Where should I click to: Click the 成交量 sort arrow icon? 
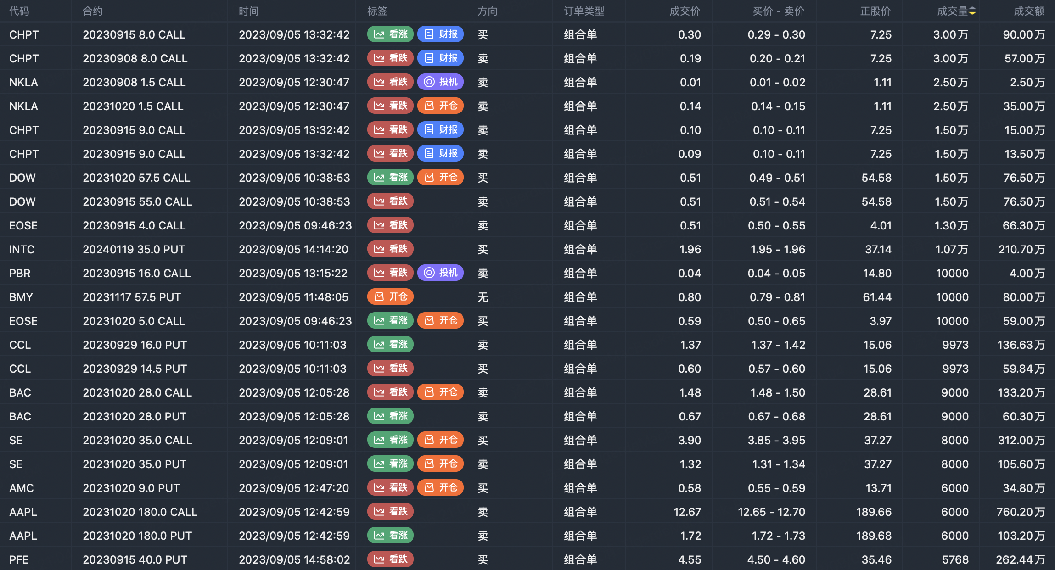coord(972,11)
